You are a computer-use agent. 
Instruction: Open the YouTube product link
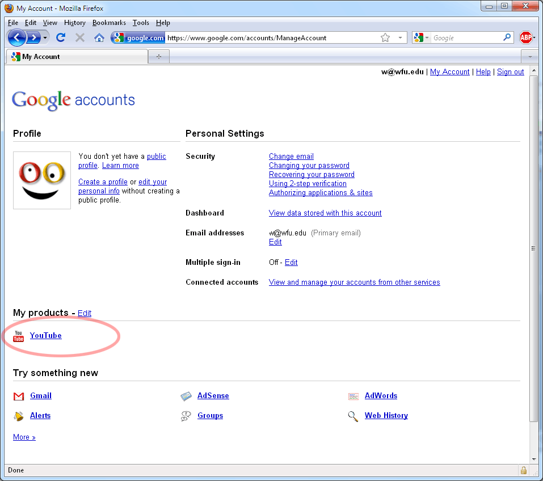coord(46,335)
